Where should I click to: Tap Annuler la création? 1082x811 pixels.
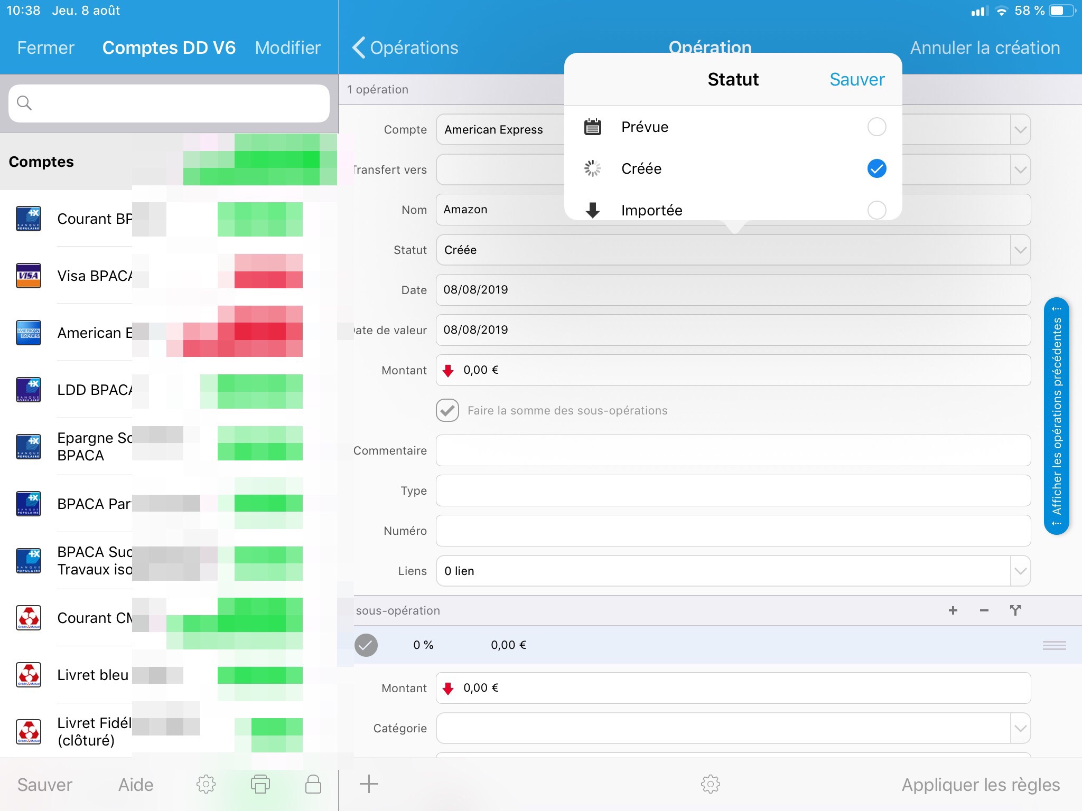tap(984, 48)
